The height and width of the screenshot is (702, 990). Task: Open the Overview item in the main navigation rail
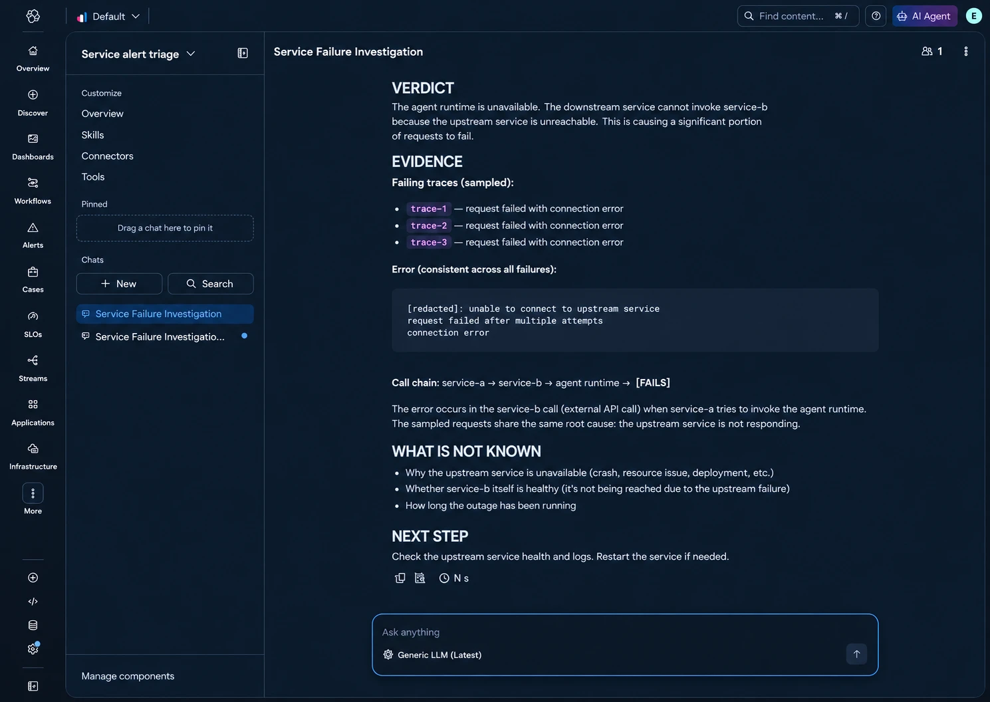coord(33,58)
